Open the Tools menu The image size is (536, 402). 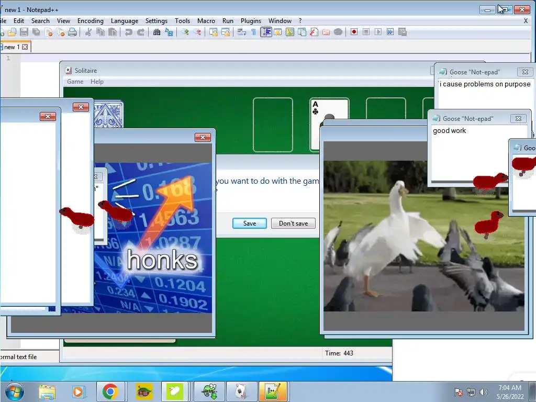coord(182,21)
